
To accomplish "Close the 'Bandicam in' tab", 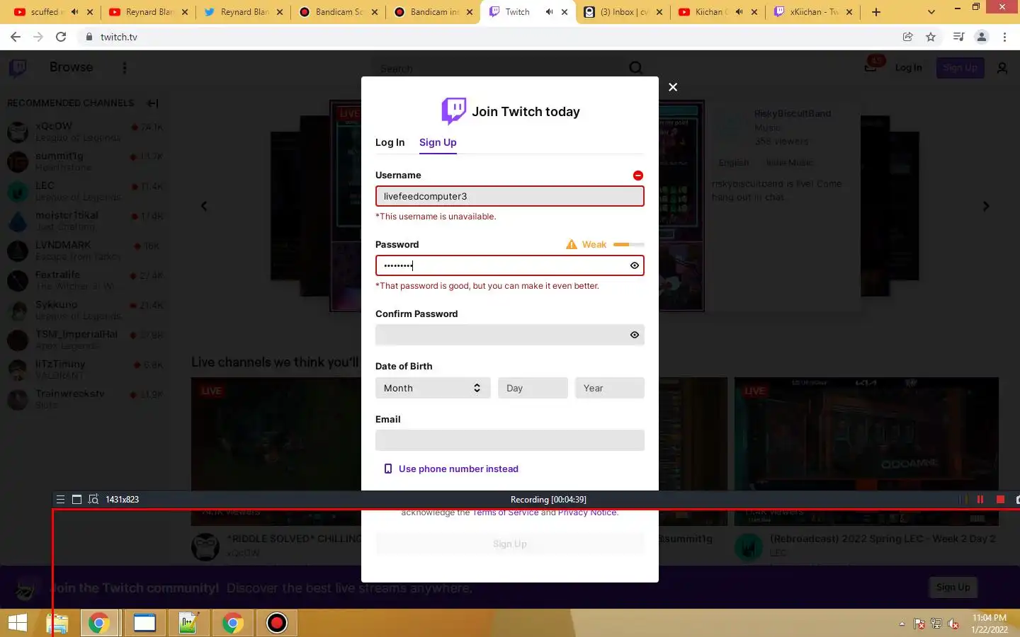I will pyautogui.click(x=470, y=12).
